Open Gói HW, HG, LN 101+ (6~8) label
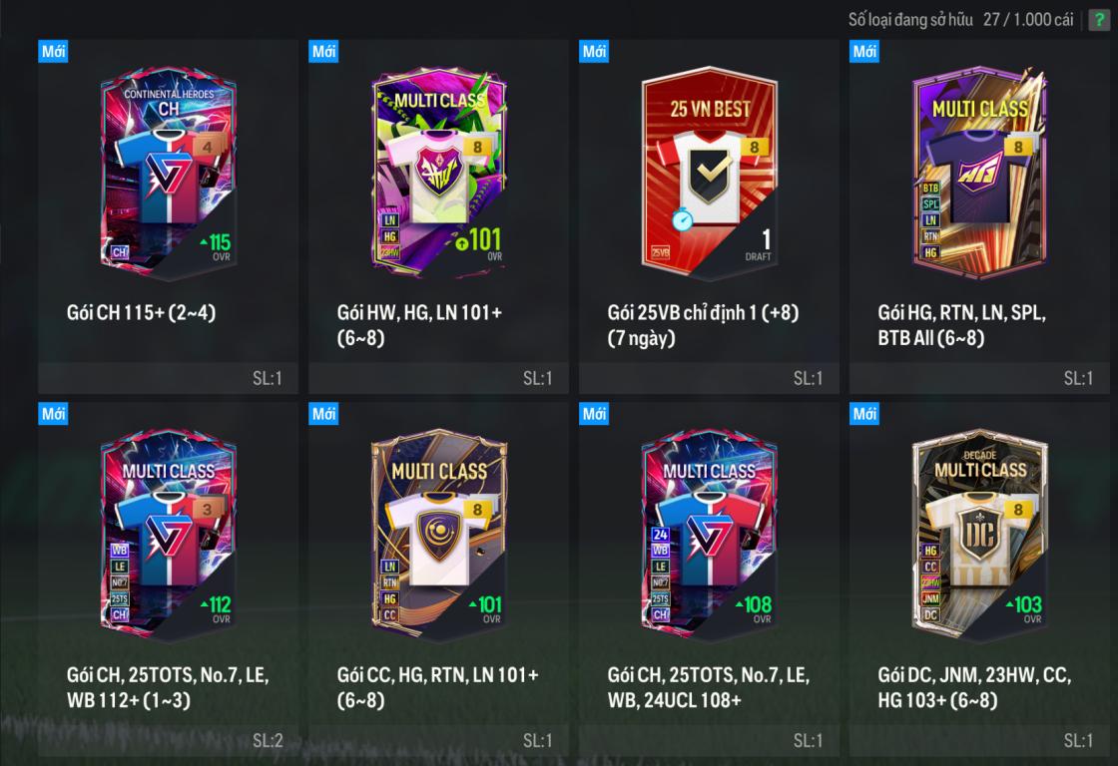 click(419, 325)
